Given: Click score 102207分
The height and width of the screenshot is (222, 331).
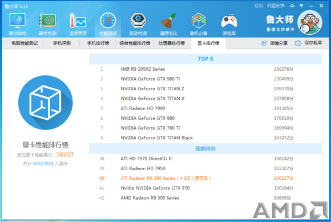Looking at the screenshot, I should (284, 168).
